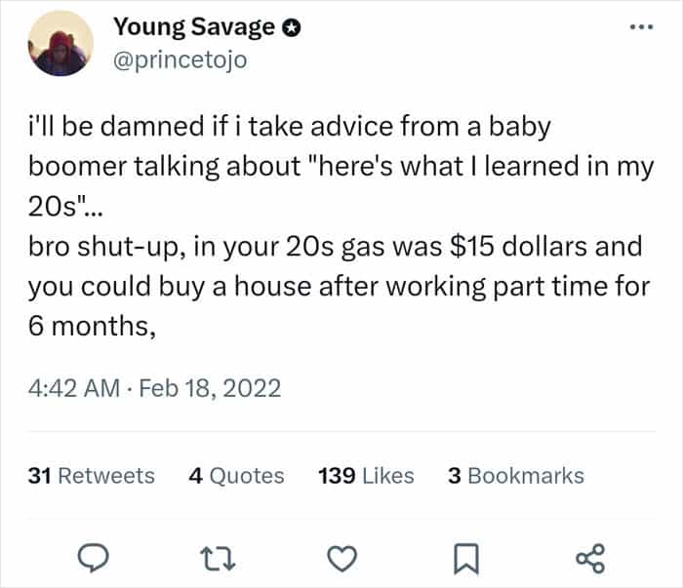
Task: Click the Young Savage display name
Action: pos(193,27)
